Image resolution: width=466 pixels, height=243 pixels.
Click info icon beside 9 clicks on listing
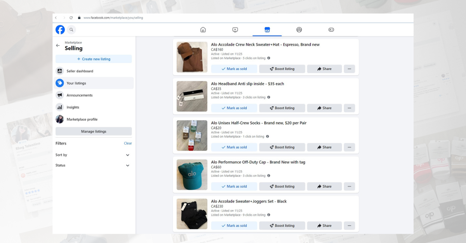tap(269, 215)
